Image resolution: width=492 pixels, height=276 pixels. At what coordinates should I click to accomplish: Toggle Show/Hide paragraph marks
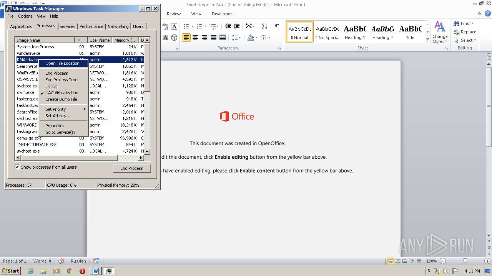point(277,26)
